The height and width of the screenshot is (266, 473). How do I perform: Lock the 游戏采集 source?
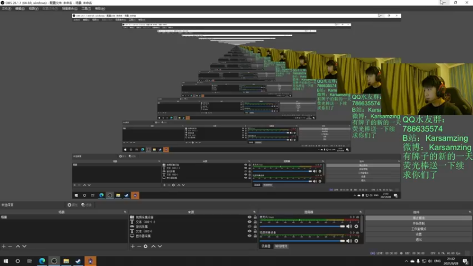[x=255, y=226]
